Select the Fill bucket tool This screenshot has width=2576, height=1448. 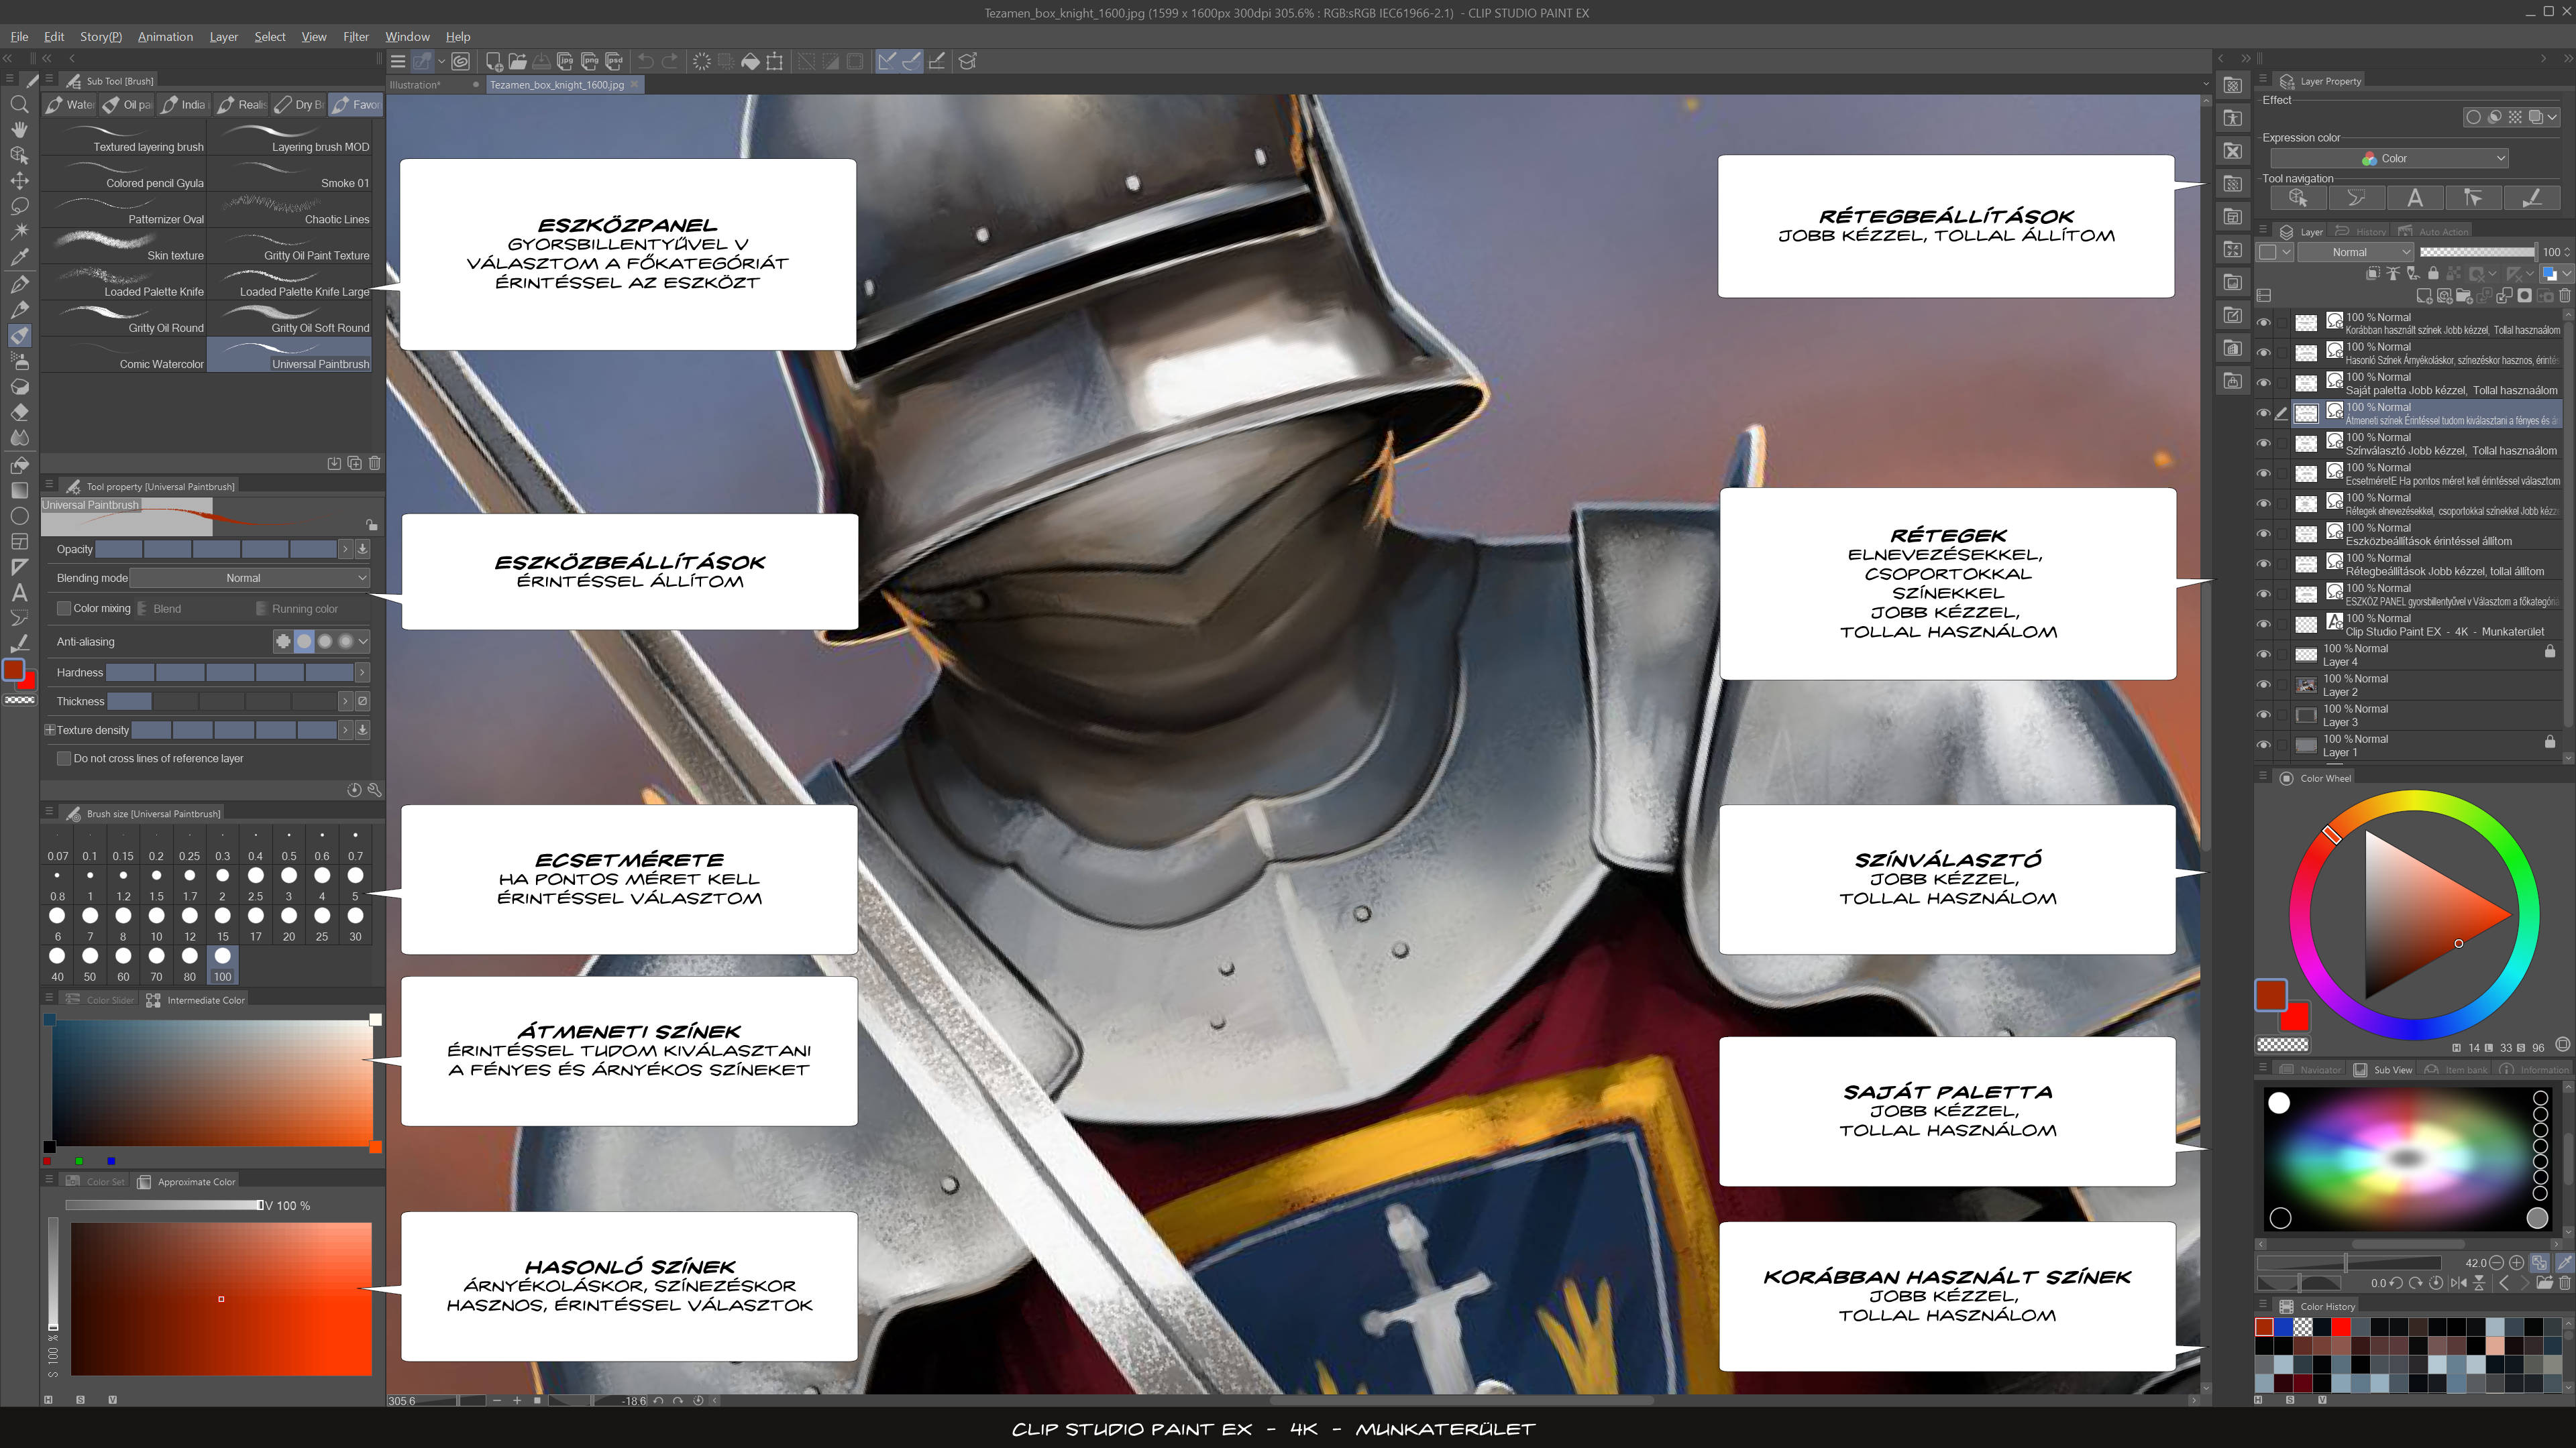pos(19,465)
